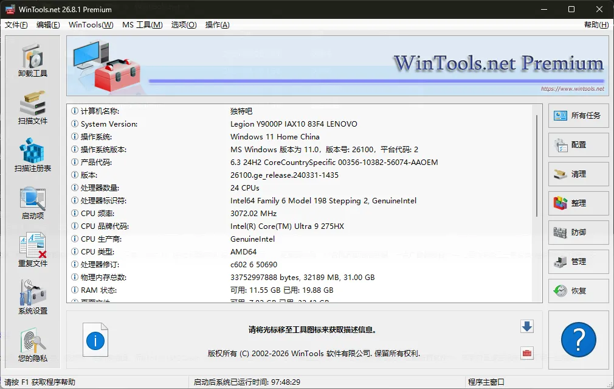Click the info icon beside RAM 状态
Image resolution: width=614 pixels, height=389 pixels.
pos(74,290)
